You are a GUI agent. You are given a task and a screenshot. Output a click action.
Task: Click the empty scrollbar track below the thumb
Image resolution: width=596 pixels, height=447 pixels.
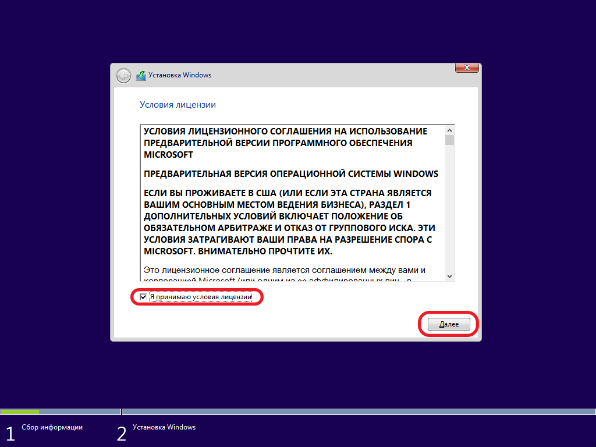click(449, 210)
